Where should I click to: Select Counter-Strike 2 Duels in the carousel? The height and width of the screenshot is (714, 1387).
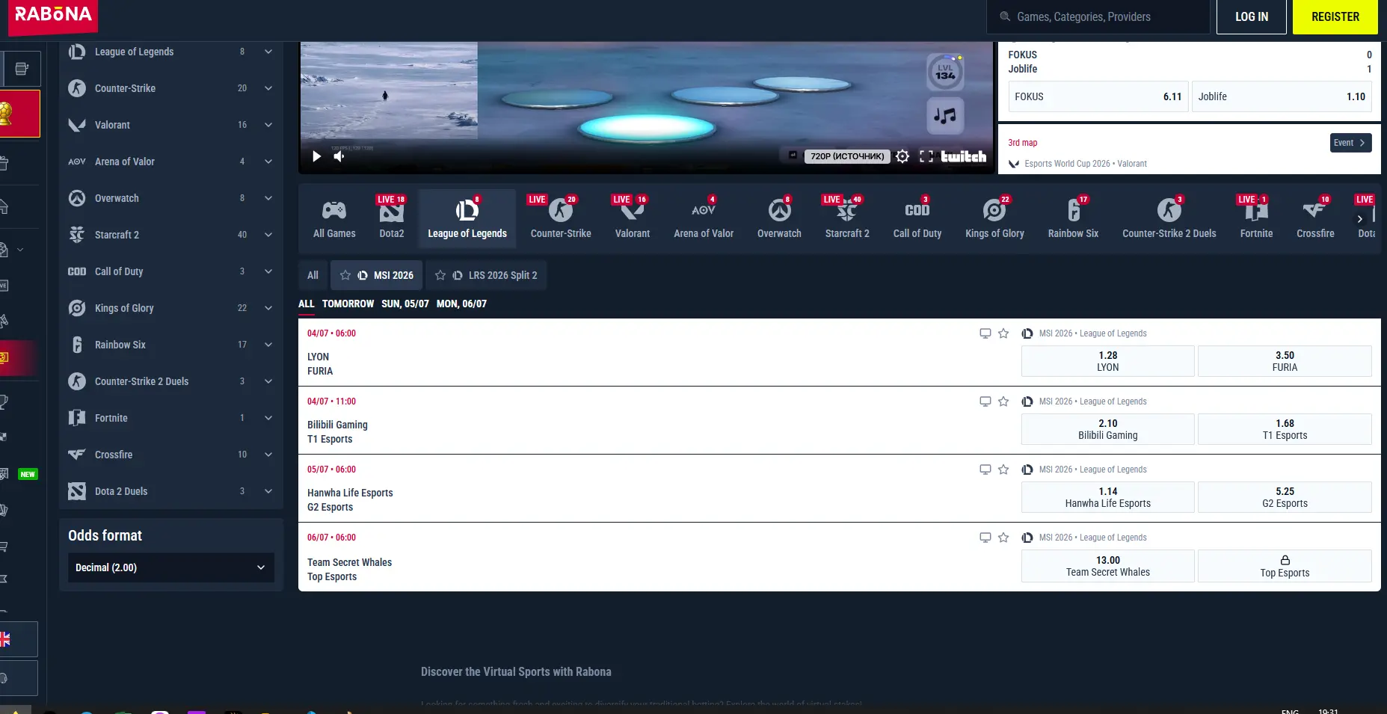click(x=1169, y=218)
